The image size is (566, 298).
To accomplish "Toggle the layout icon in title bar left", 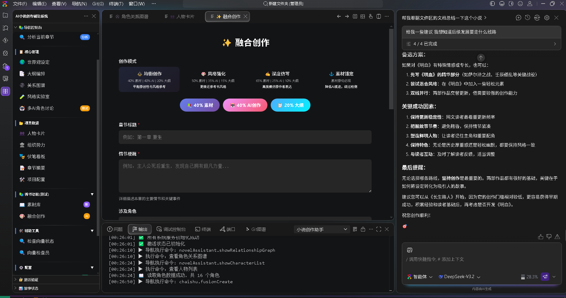I will (x=492, y=4).
